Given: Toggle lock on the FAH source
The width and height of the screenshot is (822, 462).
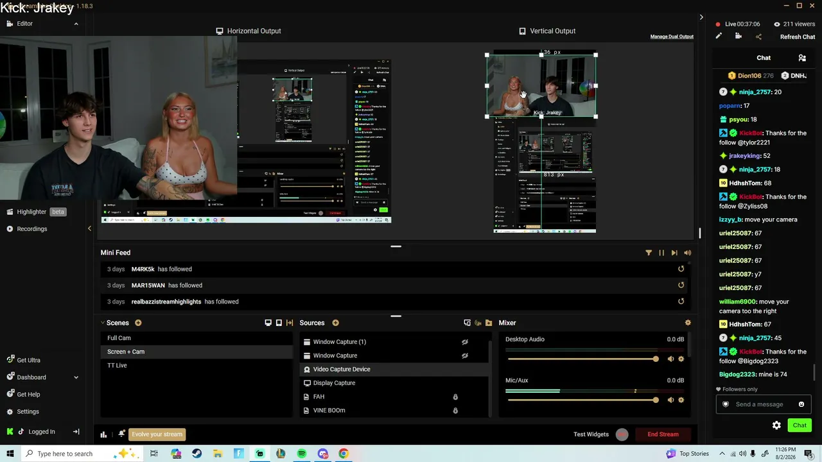Looking at the screenshot, I should [x=455, y=397].
